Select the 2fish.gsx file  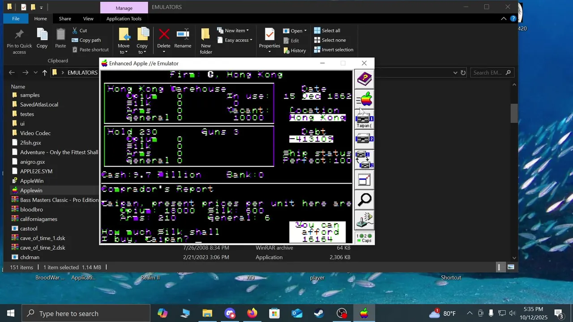30,143
